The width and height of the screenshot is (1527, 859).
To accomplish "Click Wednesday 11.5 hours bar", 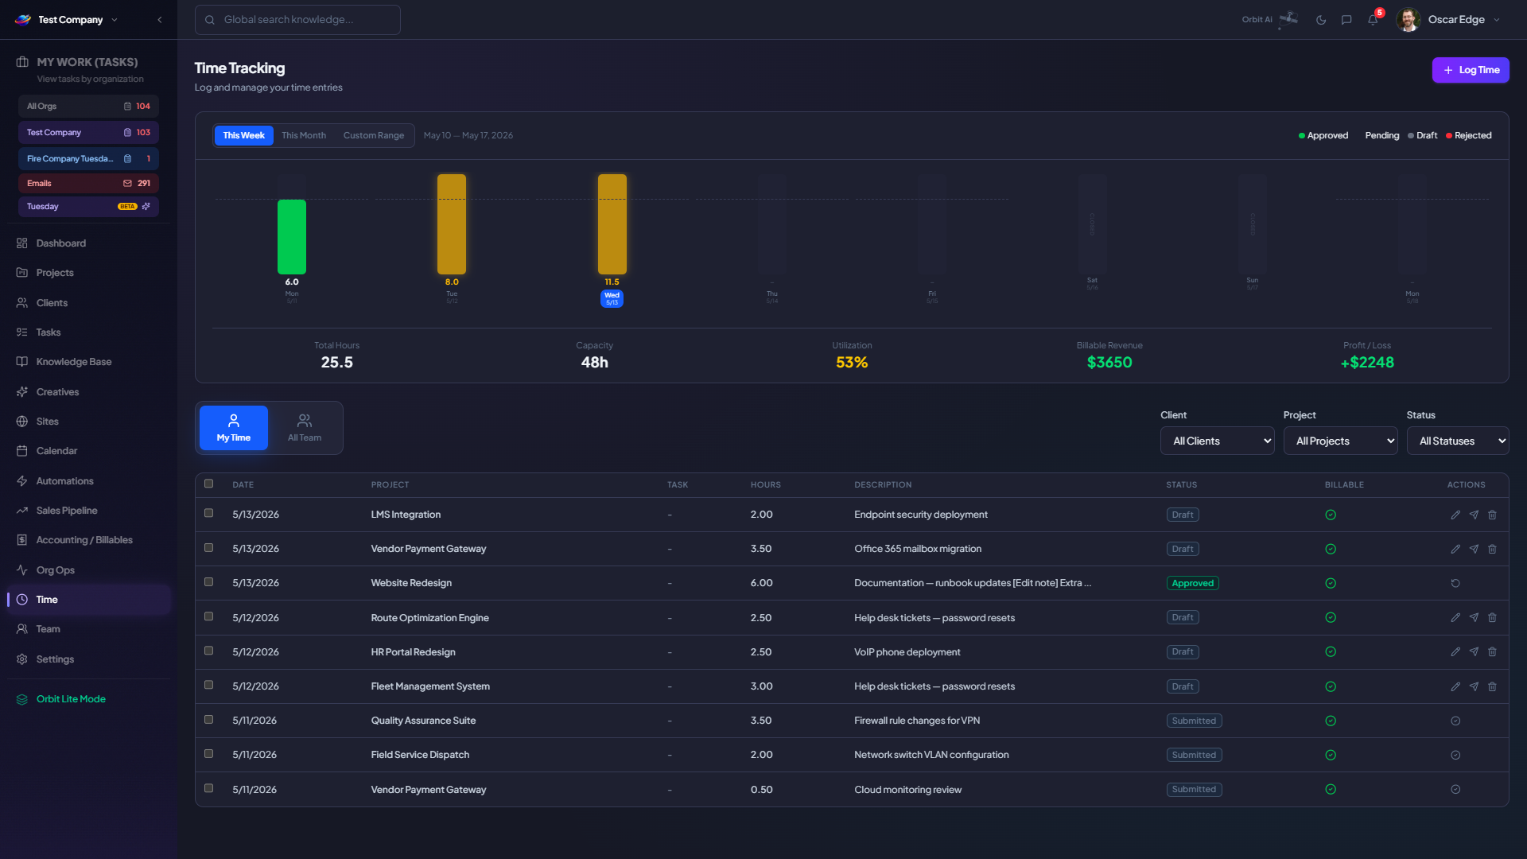I will (x=612, y=224).
